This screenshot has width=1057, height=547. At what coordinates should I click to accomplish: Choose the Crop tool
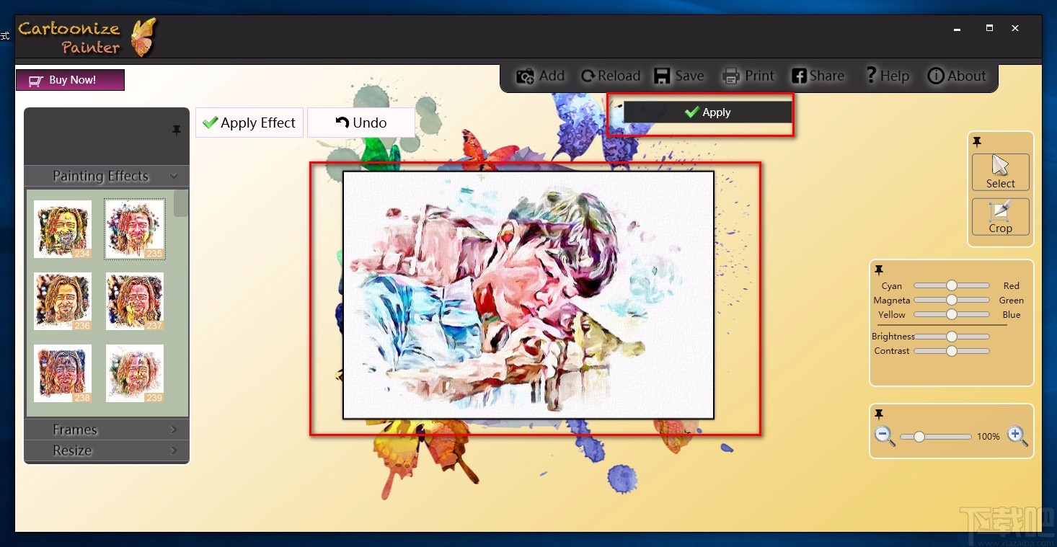(1001, 217)
